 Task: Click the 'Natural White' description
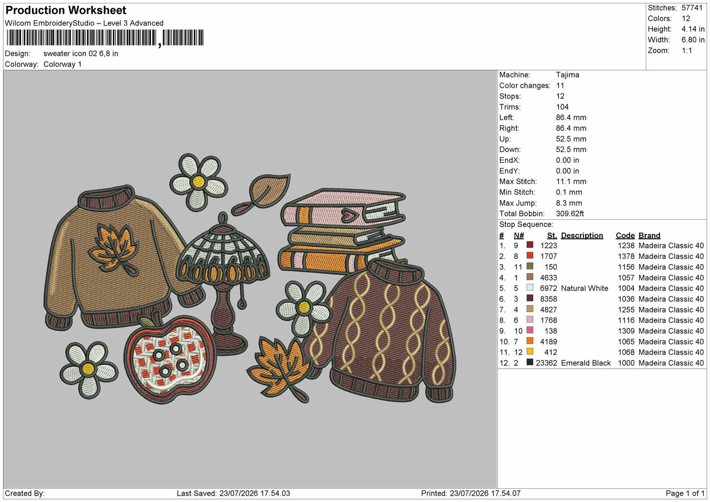pos(584,288)
